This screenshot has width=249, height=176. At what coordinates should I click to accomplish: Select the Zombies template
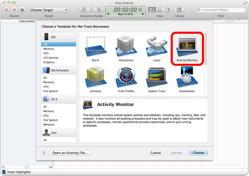96,78
